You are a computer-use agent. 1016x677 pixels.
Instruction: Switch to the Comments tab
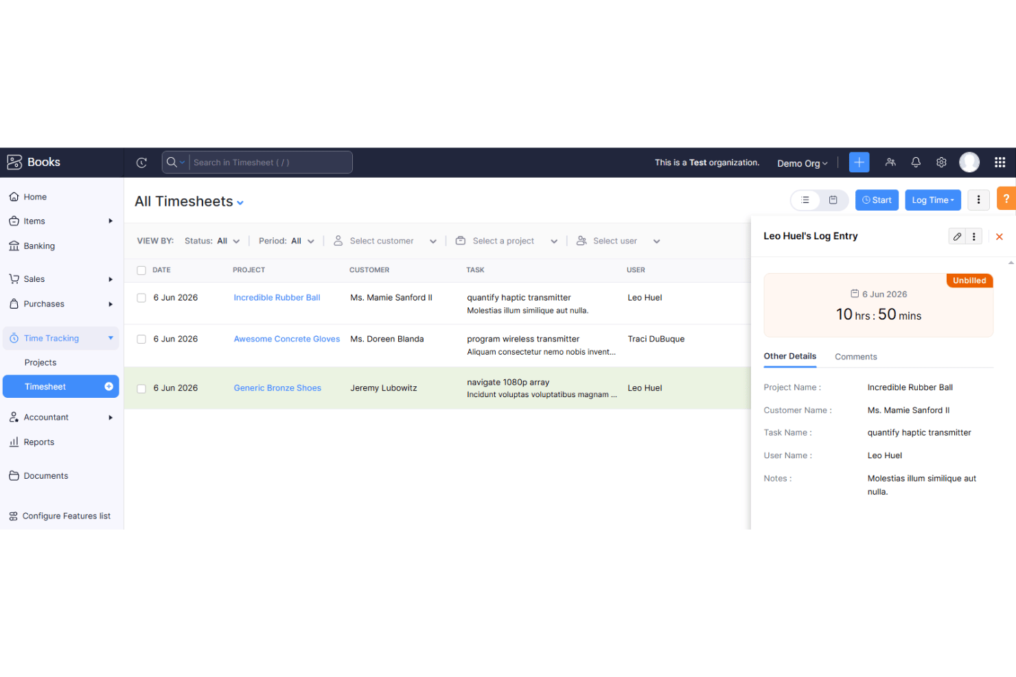tap(856, 357)
